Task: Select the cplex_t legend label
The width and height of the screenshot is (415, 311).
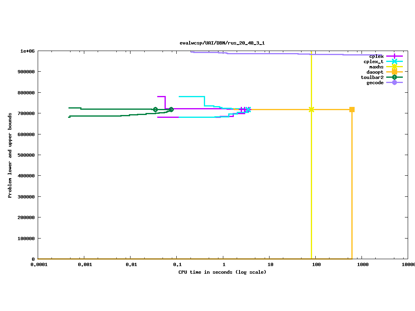Action: [373, 62]
